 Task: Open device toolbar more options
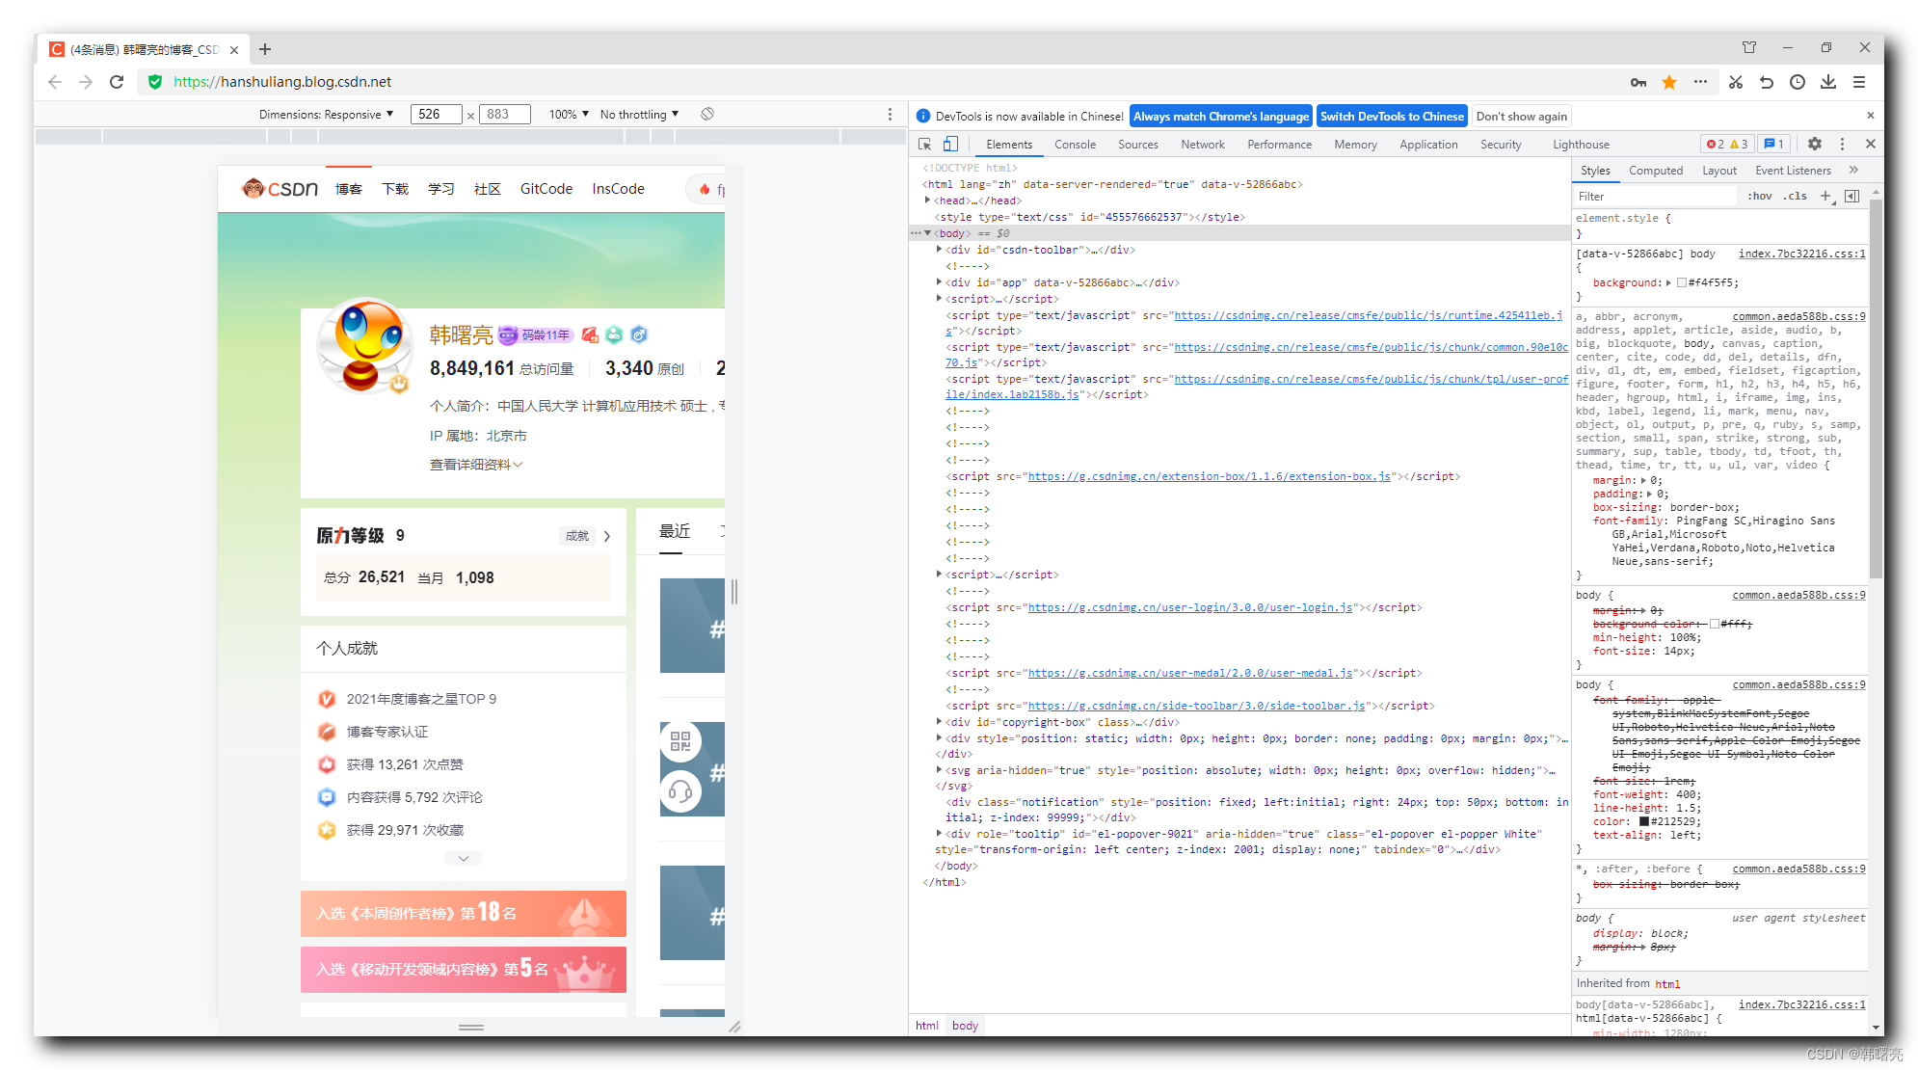coord(890,114)
